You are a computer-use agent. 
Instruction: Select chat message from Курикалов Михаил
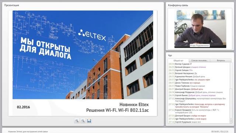(187, 76)
